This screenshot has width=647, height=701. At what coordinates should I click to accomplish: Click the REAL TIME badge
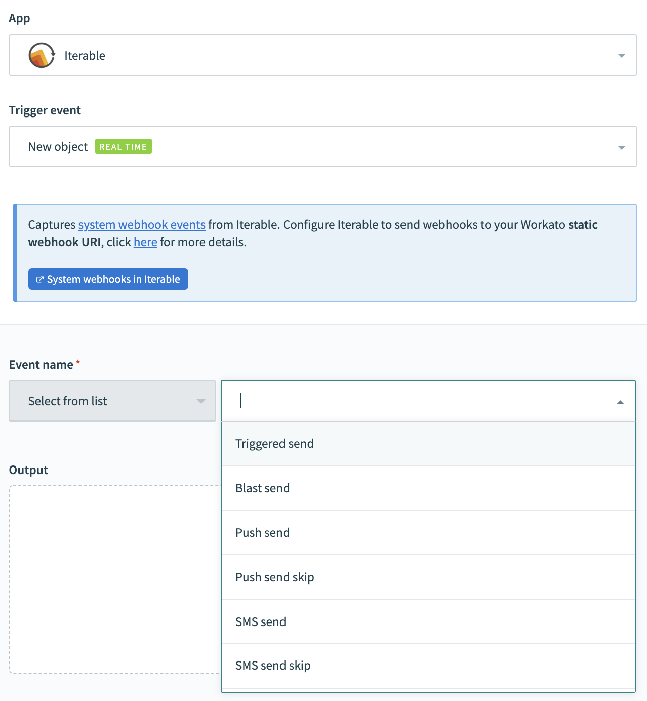(123, 147)
